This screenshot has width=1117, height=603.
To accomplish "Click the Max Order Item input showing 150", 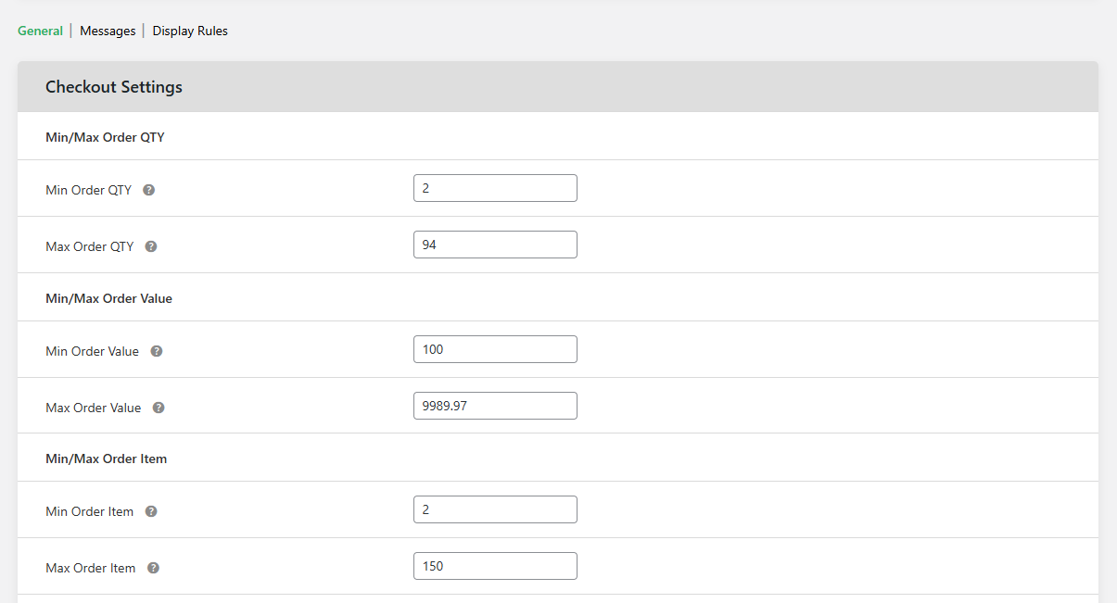I will (x=495, y=565).
